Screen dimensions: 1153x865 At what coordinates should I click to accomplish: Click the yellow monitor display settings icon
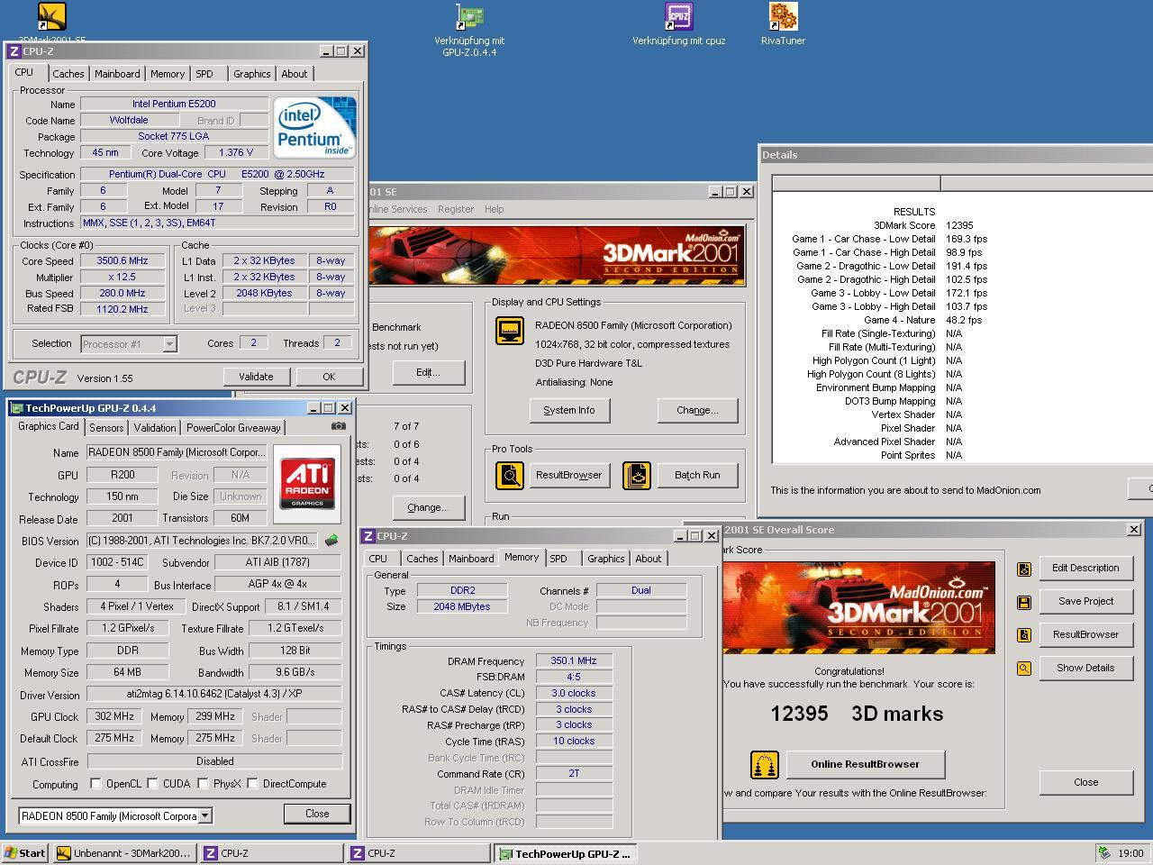[510, 331]
